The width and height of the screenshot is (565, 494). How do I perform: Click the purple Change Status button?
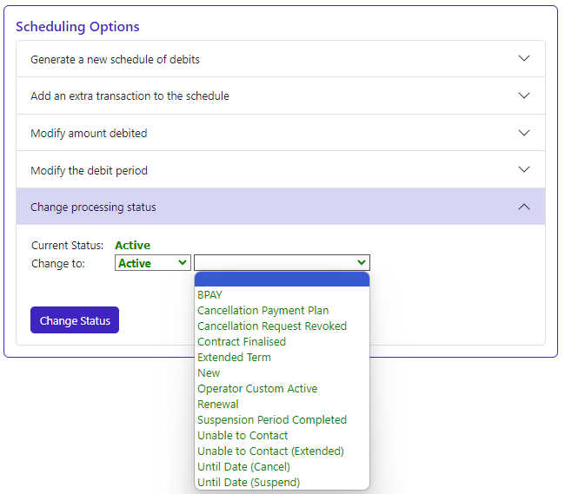(x=75, y=320)
